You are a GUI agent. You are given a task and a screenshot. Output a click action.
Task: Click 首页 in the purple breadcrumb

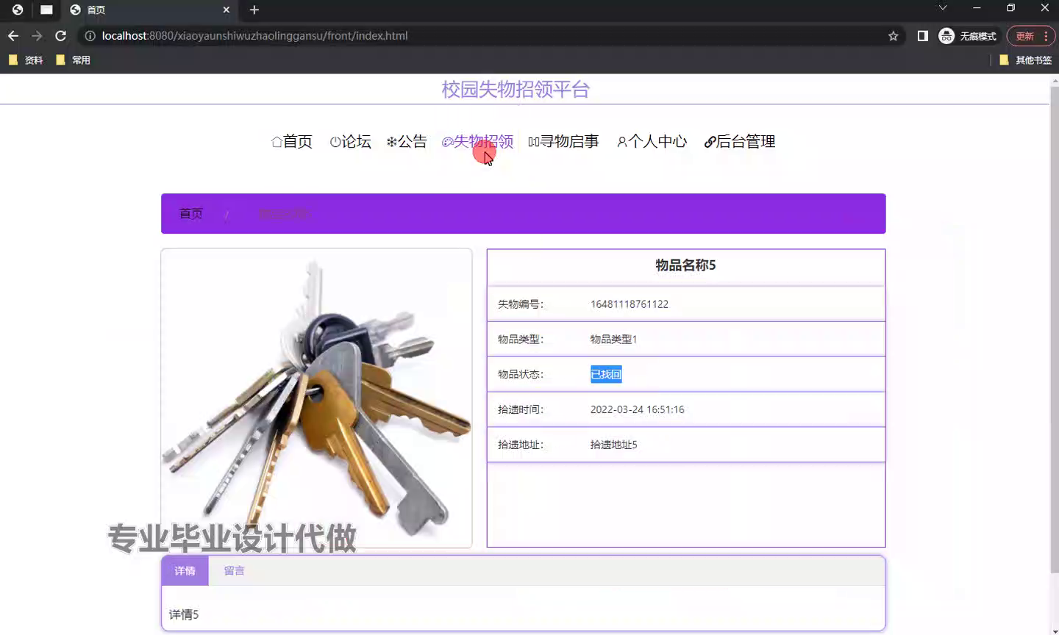[191, 214]
